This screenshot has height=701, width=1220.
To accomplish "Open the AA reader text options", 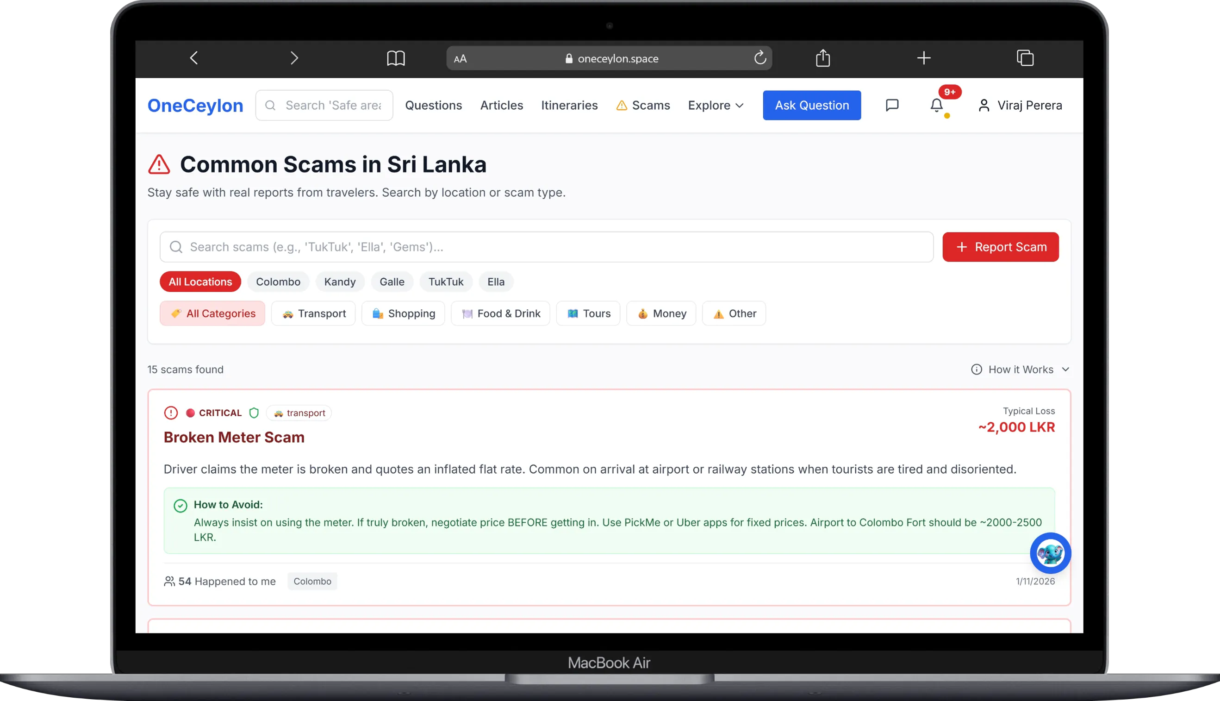I will click(x=460, y=59).
